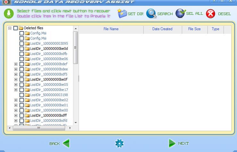Click the BACK label

tap(55, 144)
